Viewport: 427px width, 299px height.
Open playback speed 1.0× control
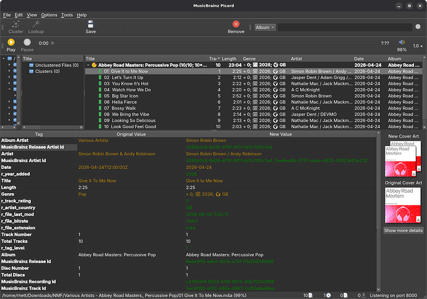point(418,46)
